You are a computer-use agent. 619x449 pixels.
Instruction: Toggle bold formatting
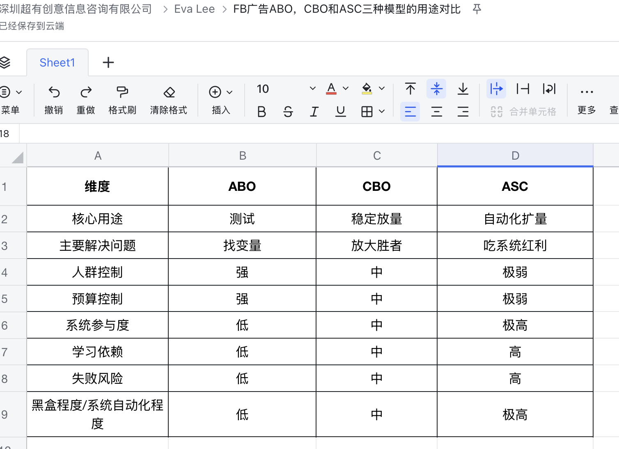[x=261, y=112]
